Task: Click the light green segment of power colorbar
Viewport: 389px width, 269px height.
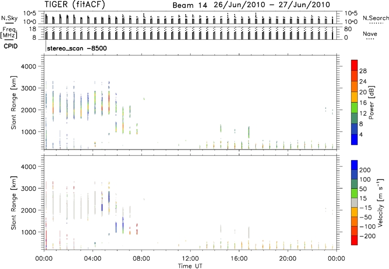Action: 354,108
